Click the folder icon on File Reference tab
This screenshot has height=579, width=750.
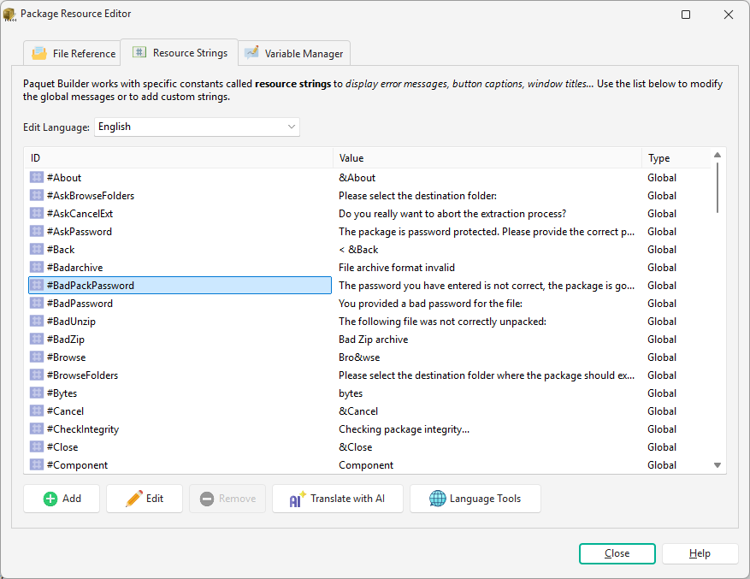(x=38, y=52)
